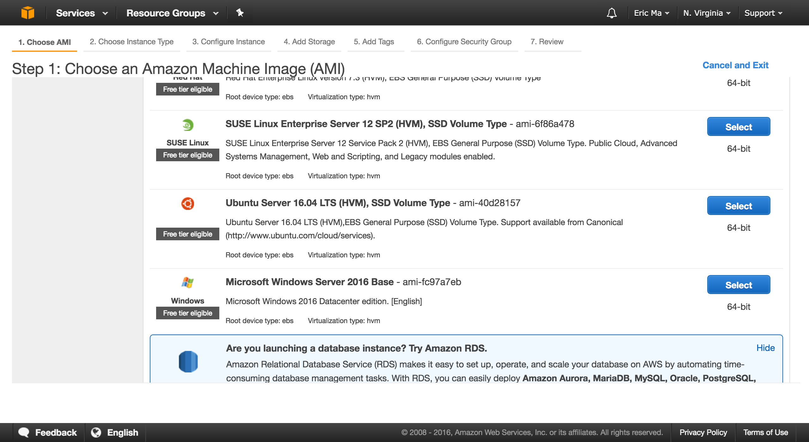Click the Ubuntu URL description text
809x442 pixels.
[x=300, y=236]
